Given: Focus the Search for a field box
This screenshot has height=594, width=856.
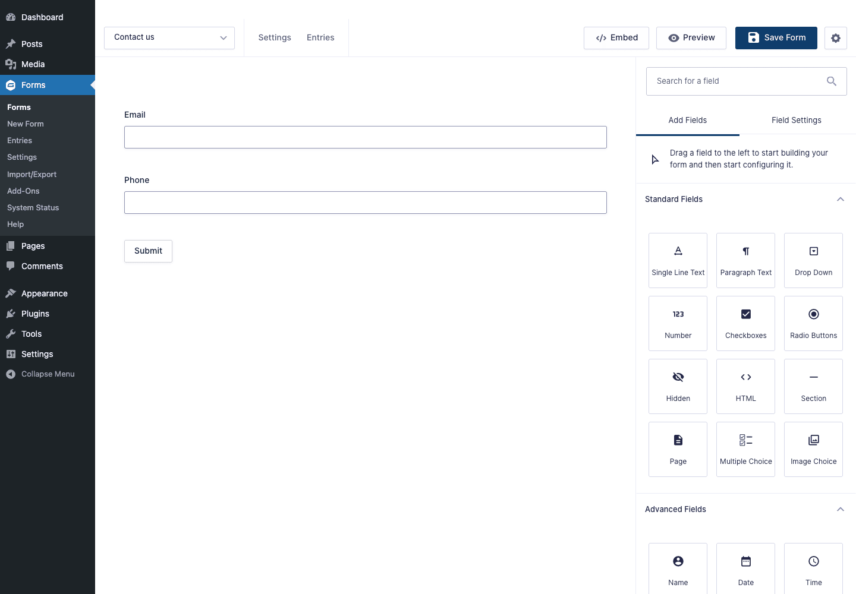Looking at the screenshot, I should point(746,81).
